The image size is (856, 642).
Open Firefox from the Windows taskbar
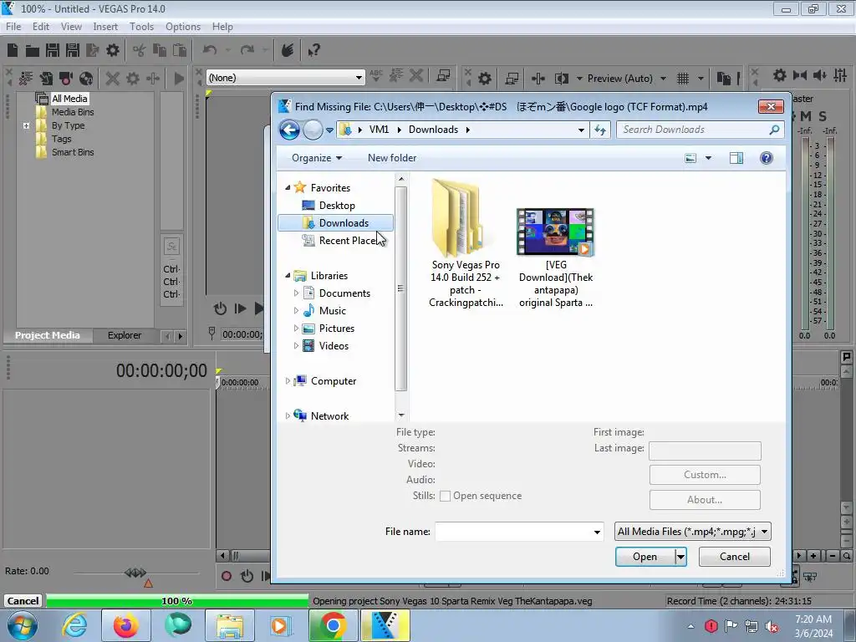pyautogui.click(x=125, y=625)
